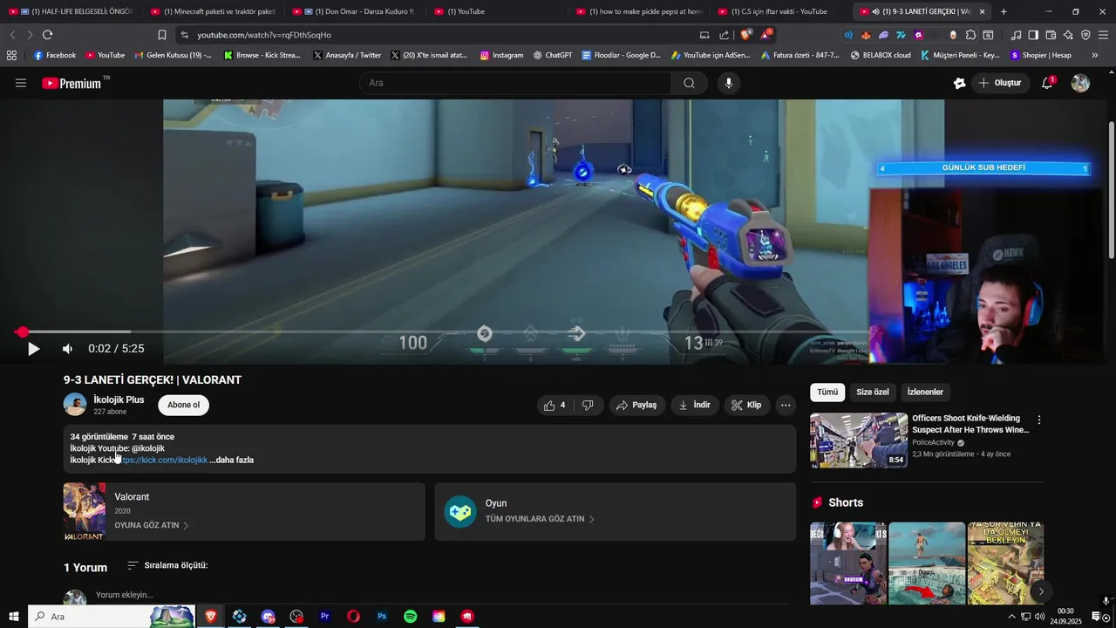
Task: Select the Tümü filter chip
Action: (x=827, y=392)
